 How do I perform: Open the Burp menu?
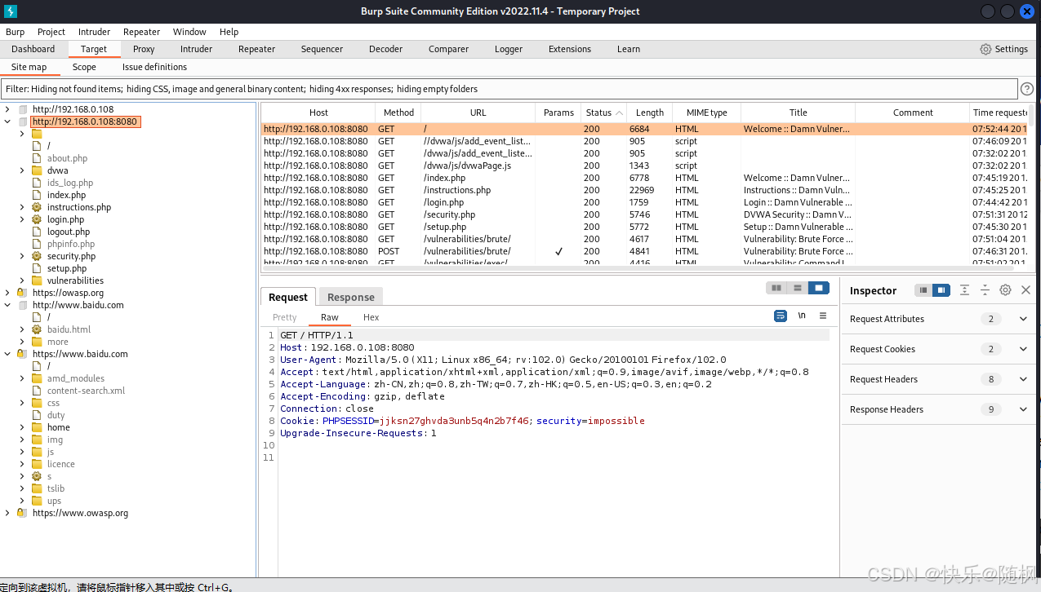click(x=16, y=32)
